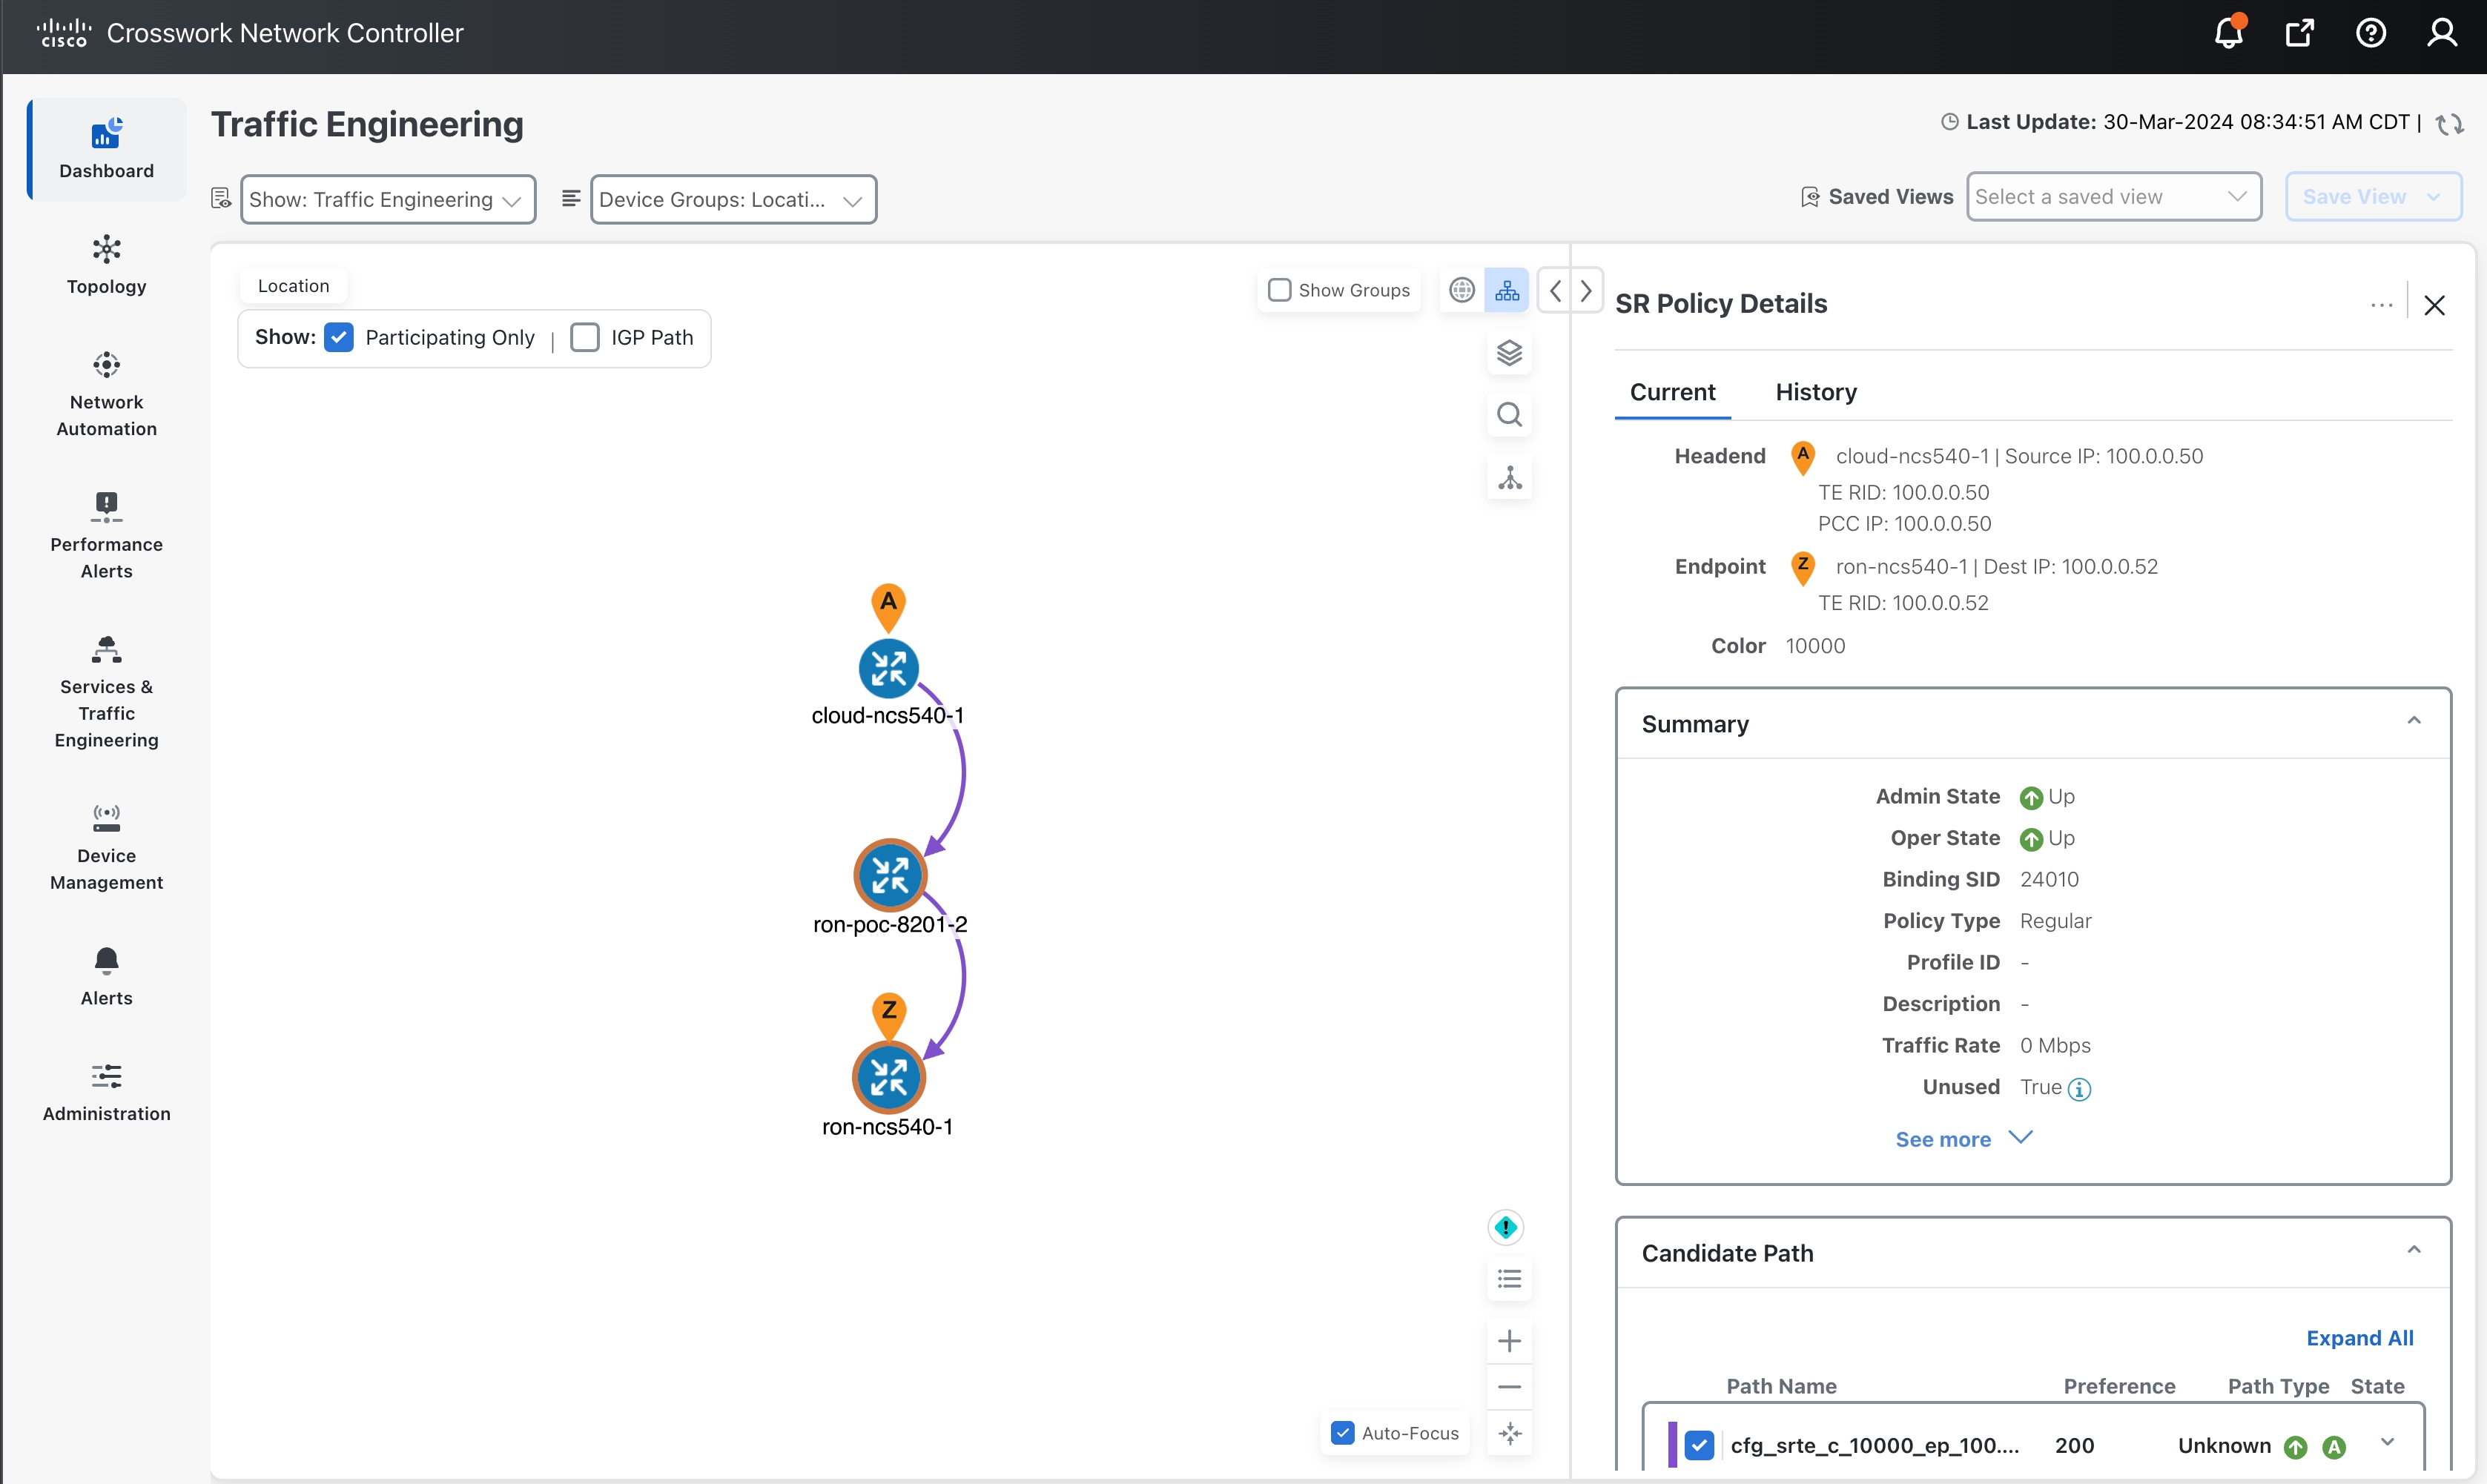This screenshot has height=1484, width=2487.
Task: Click the open-in-new-window icon in header
Action: (2299, 33)
